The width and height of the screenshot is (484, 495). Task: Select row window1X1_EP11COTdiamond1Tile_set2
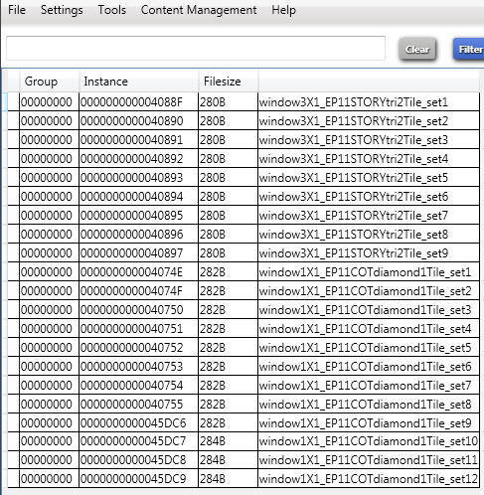point(243,291)
